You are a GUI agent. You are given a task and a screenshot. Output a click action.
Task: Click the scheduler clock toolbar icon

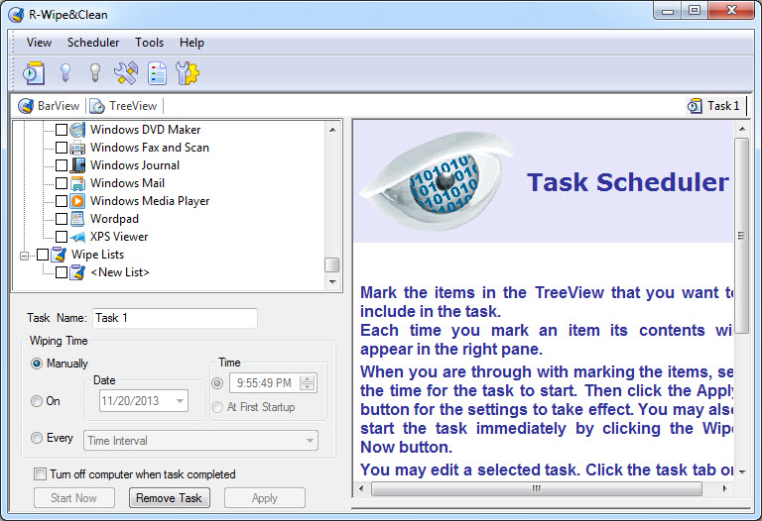point(34,73)
